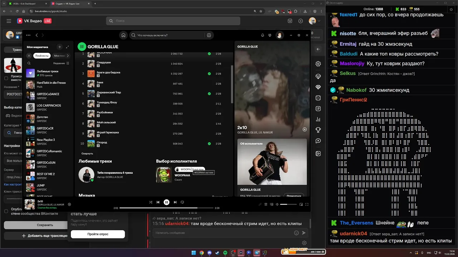Pause playback with the green GORILLA GLUE button
Image resolution: width=458 pixels, height=257 pixels.
(x=82, y=46)
